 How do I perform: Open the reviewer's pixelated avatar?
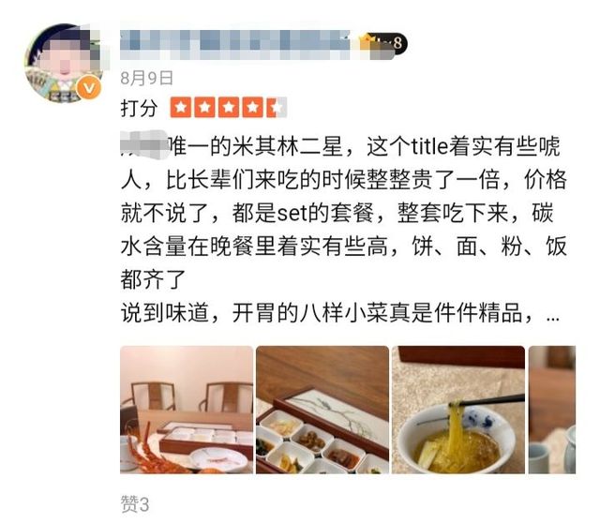point(64,64)
